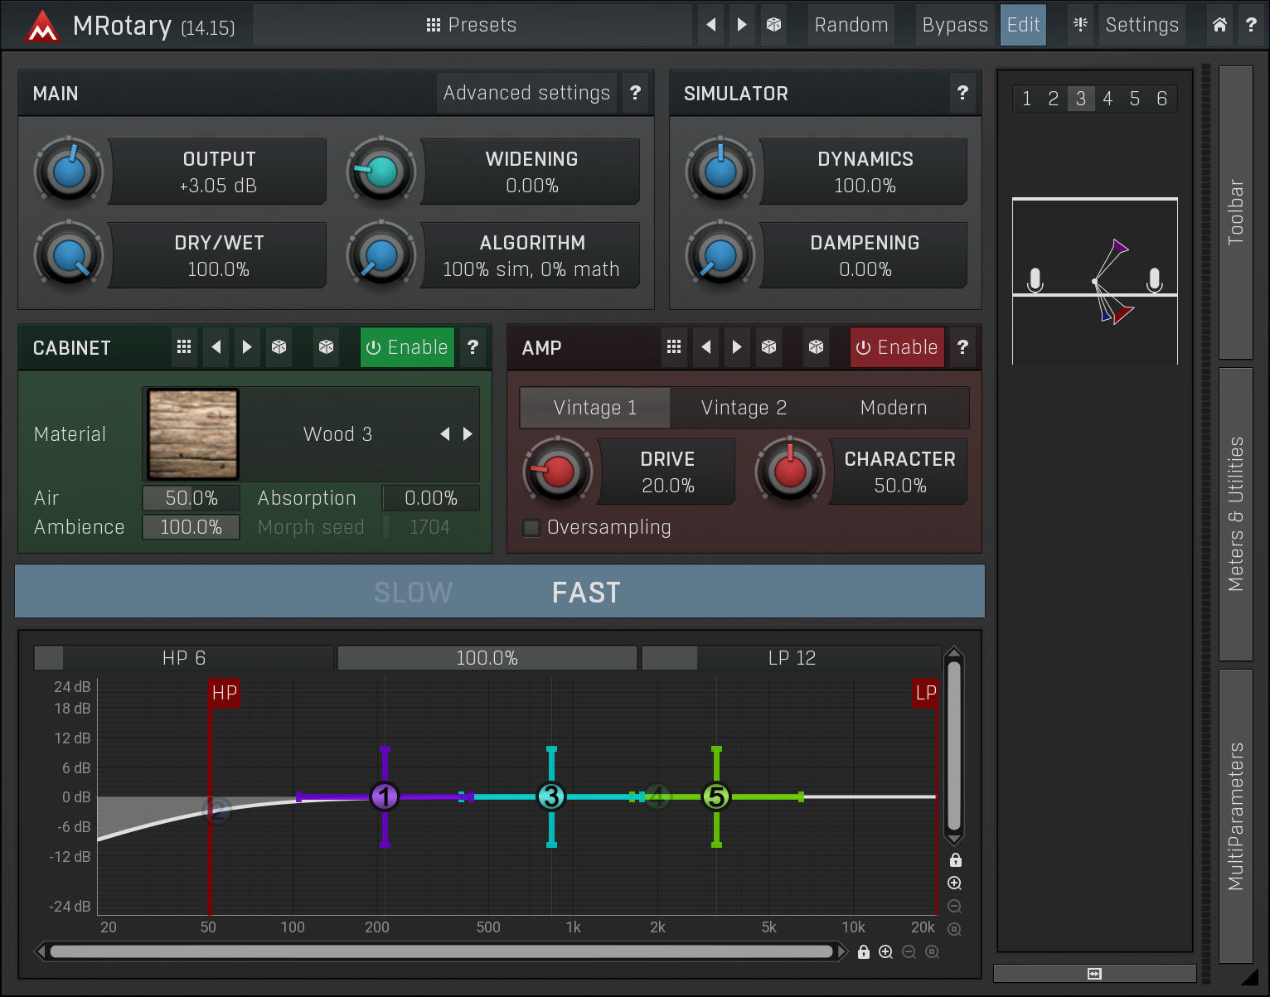Toggle the Amp Enable button

pyautogui.click(x=897, y=347)
